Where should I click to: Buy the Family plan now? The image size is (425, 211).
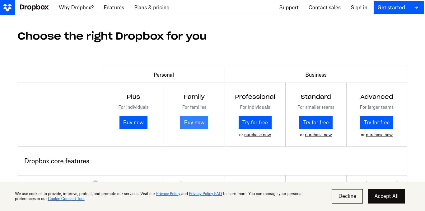pyautogui.click(x=194, y=122)
